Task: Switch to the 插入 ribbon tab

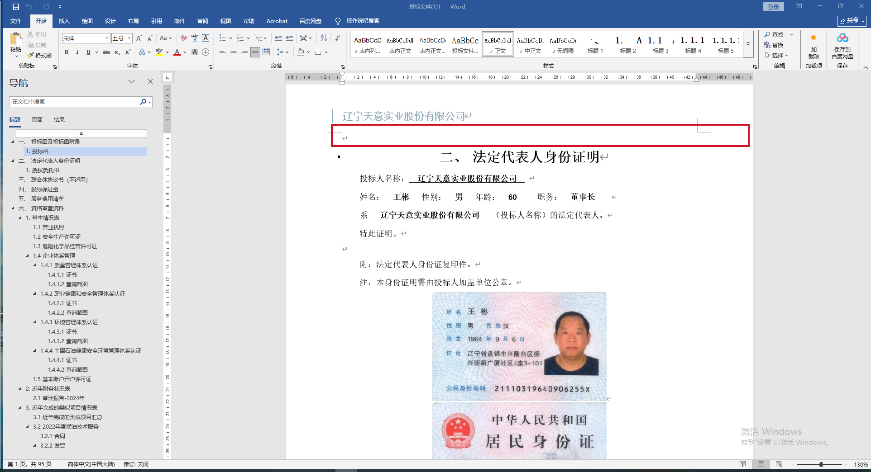Action: [64, 21]
